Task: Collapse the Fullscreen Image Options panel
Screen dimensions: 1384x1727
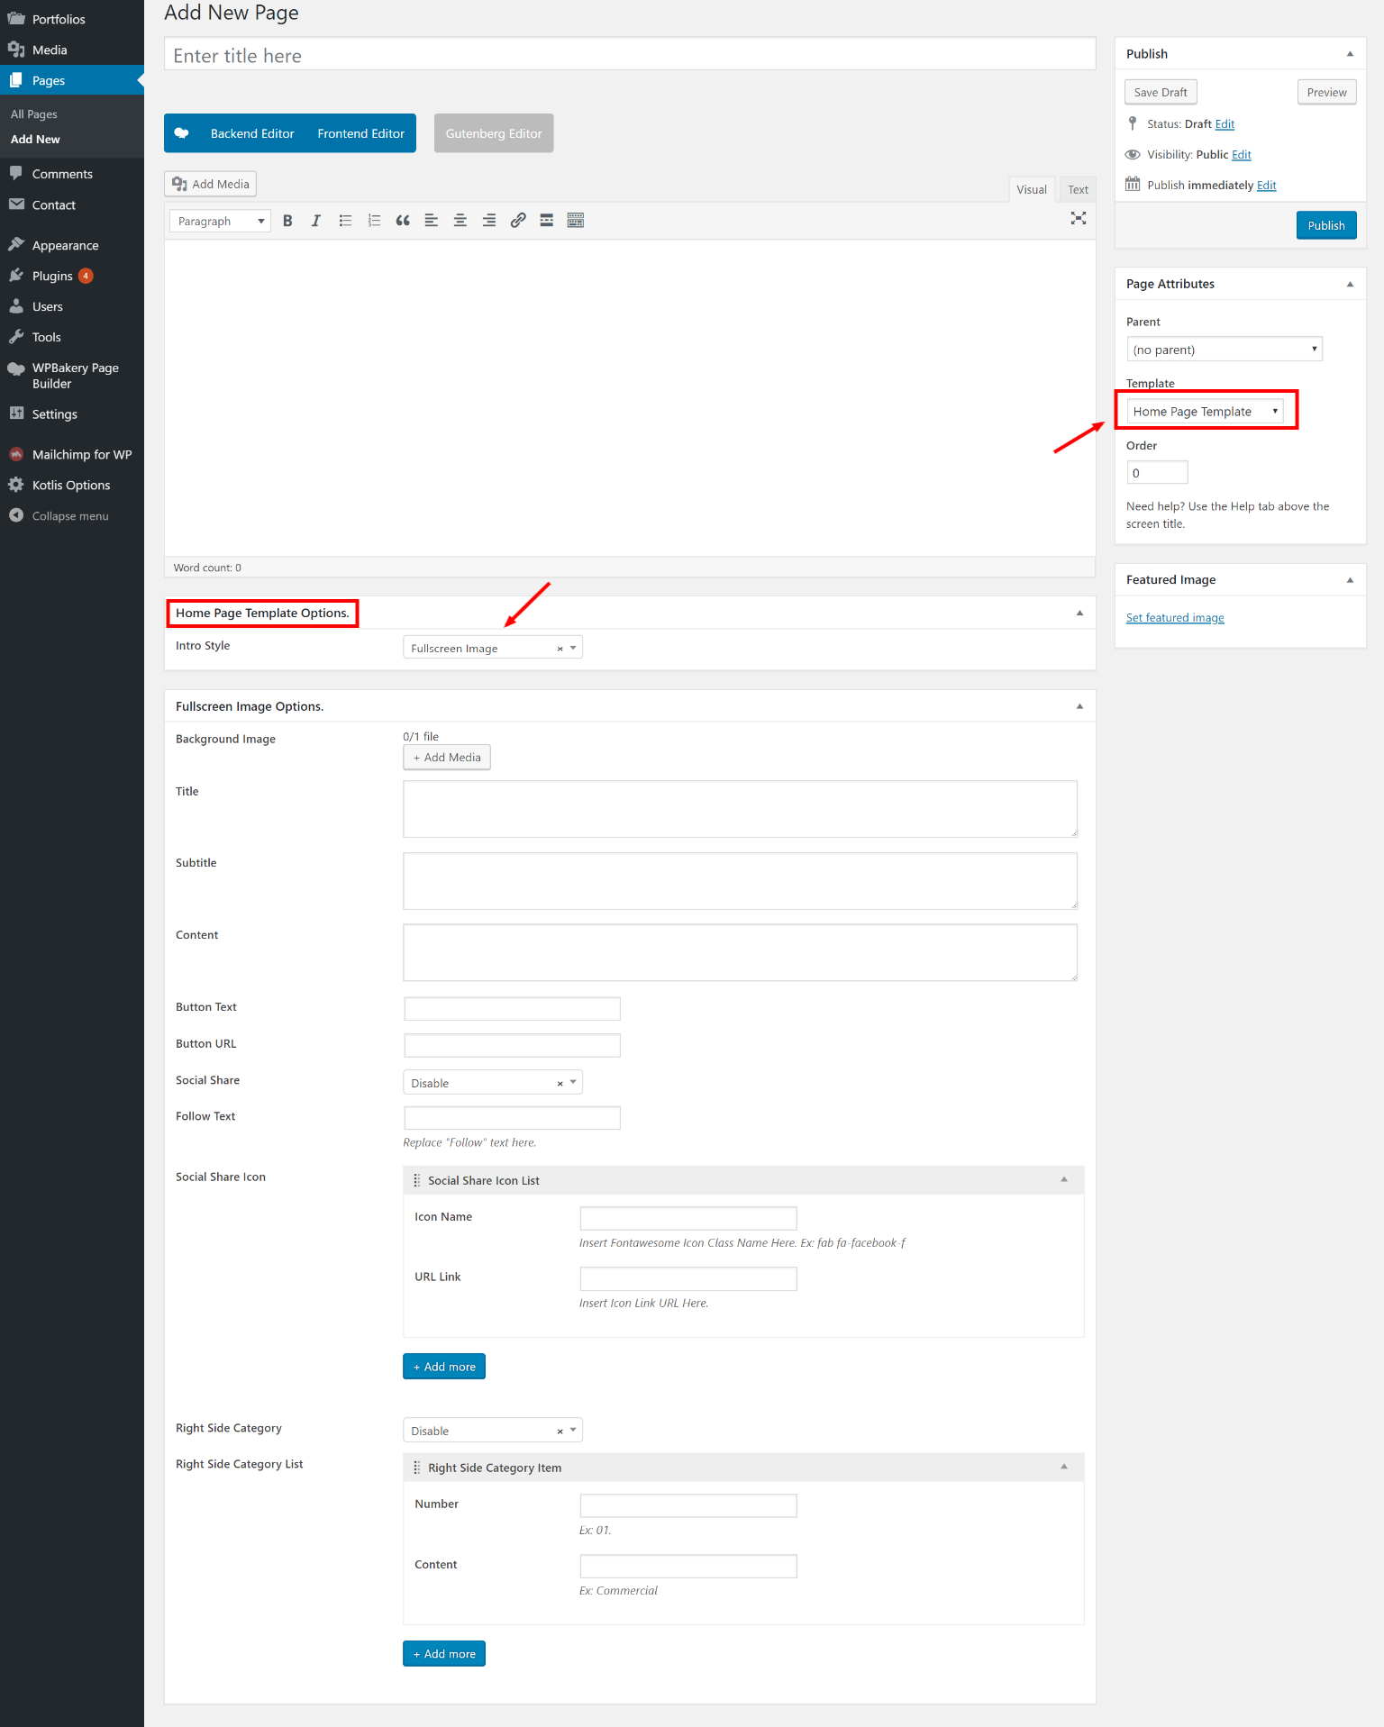Action: click(1079, 706)
